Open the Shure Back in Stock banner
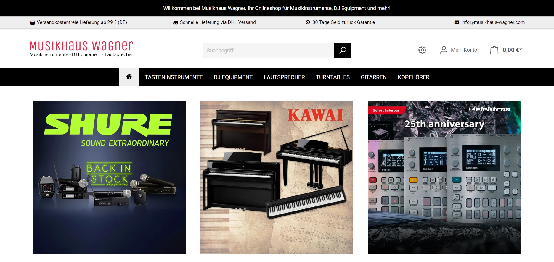The image size is (554, 262). [x=109, y=177]
